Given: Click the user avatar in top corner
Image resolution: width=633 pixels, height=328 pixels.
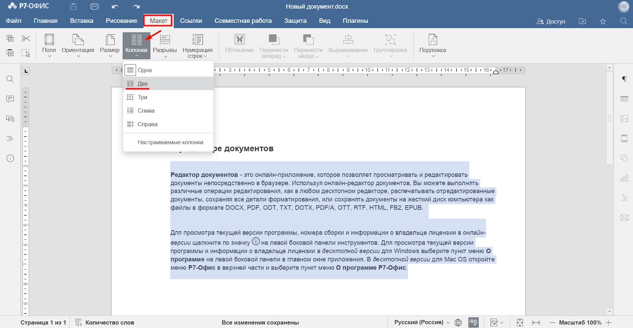Looking at the screenshot, I should pyautogui.click(x=624, y=7).
